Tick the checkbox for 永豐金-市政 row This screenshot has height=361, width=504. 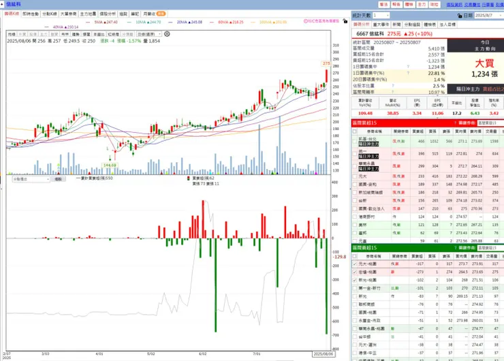click(355, 321)
